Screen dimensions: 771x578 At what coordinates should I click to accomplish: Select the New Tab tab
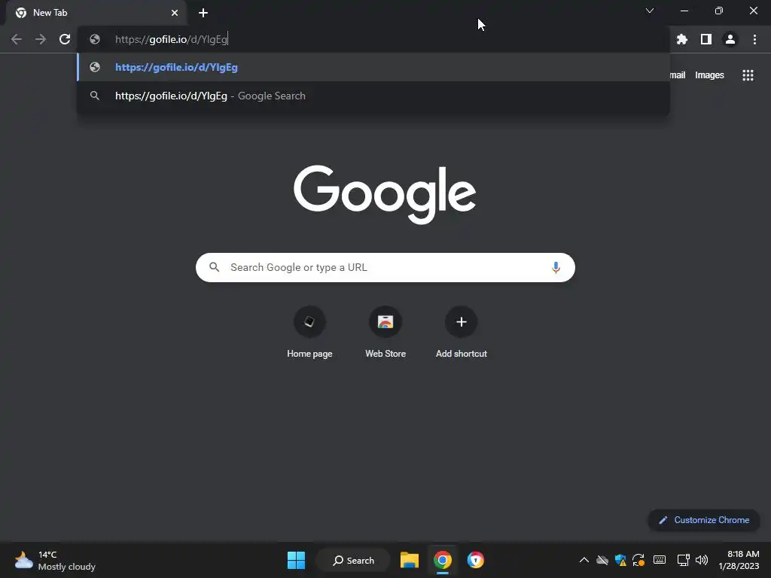[x=96, y=13]
